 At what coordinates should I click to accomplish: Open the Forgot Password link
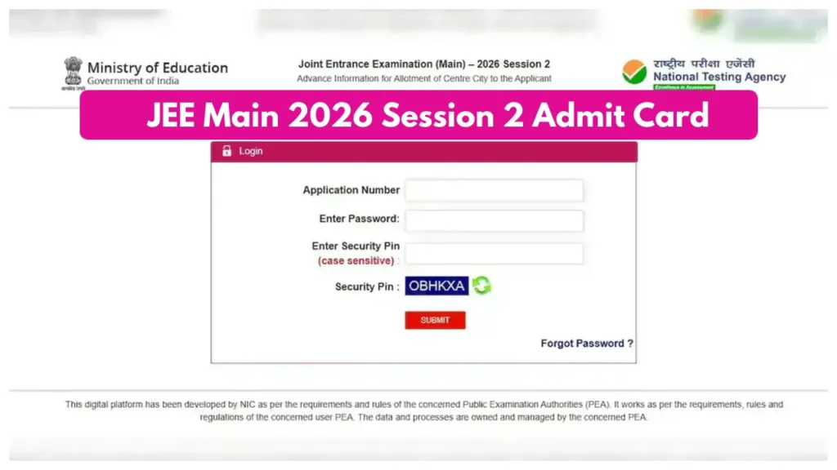[x=585, y=344]
